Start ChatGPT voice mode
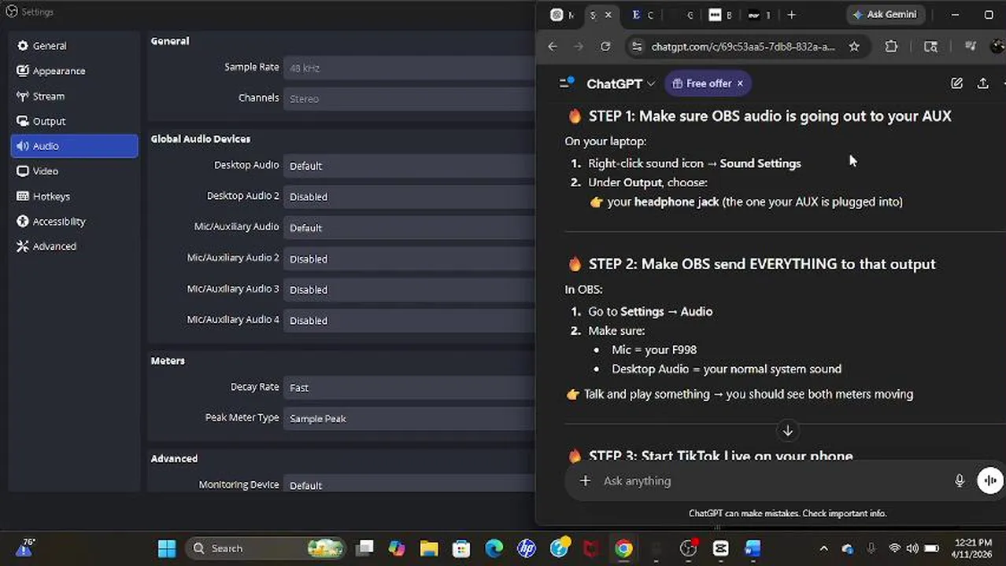Screen dimensions: 1006x566 click(989, 480)
